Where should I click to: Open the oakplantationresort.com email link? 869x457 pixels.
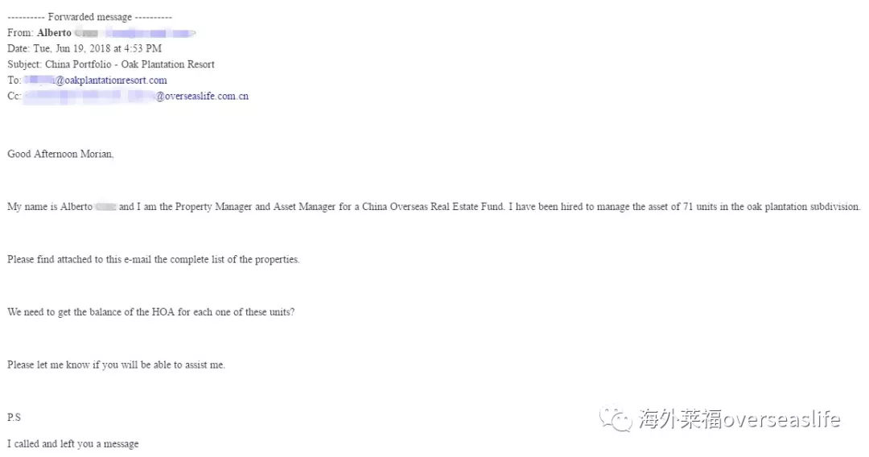(95, 80)
